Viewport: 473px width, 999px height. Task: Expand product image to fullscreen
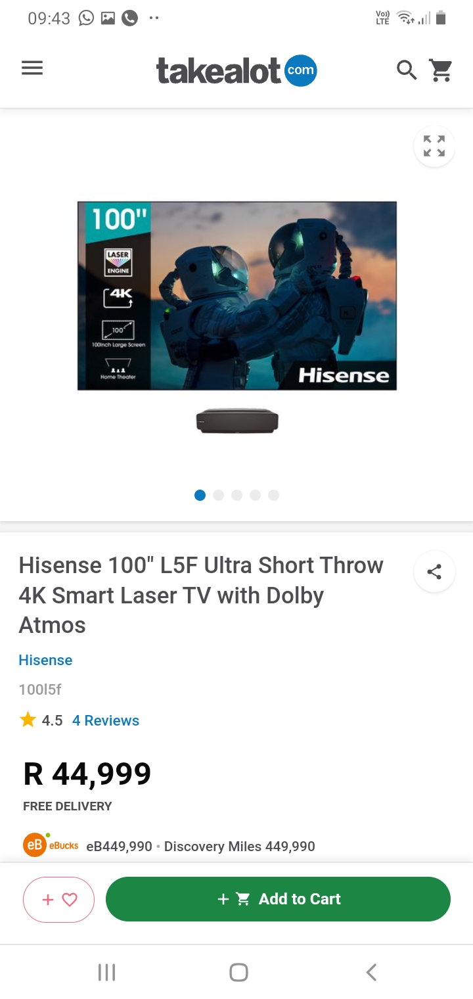(x=434, y=146)
